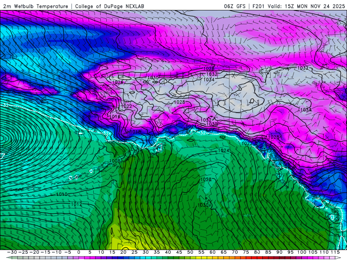Click the 75 value on the color scale
Image resolution: width=347 pixels, height=260 pixels.
point(246,252)
